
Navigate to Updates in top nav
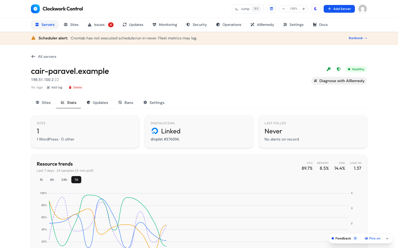coord(133,25)
